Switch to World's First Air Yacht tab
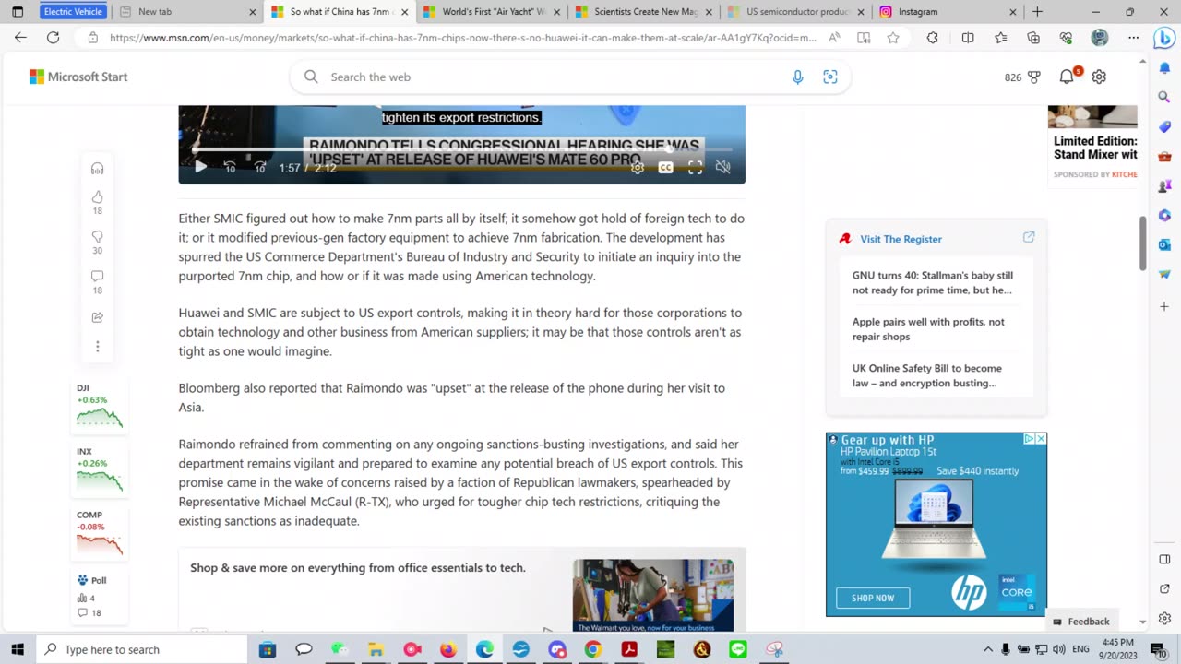This screenshot has height=664, width=1181. pyautogui.click(x=489, y=12)
